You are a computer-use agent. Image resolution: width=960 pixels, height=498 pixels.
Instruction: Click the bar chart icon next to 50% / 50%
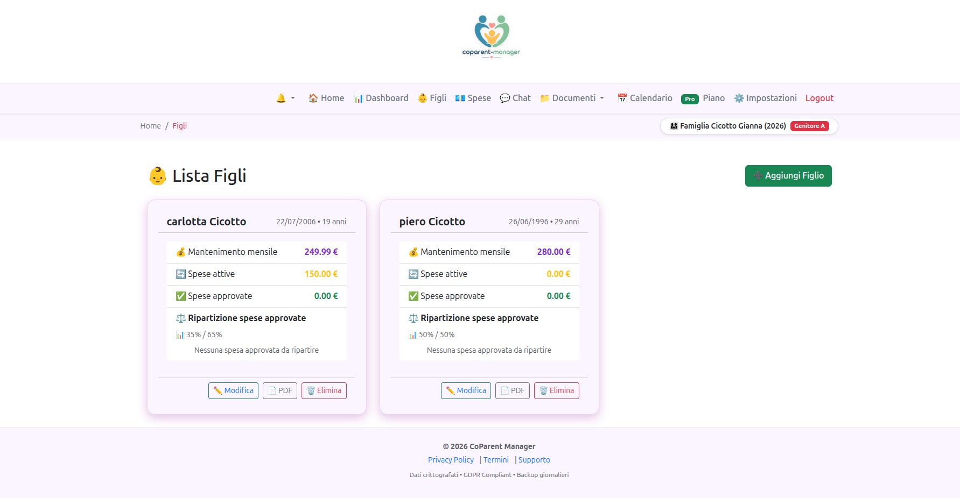click(x=412, y=335)
